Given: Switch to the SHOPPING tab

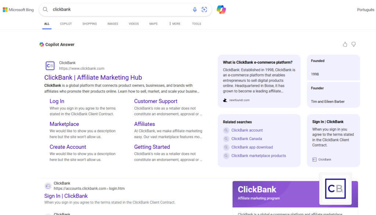Looking at the screenshot, I should tap(90, 24).
